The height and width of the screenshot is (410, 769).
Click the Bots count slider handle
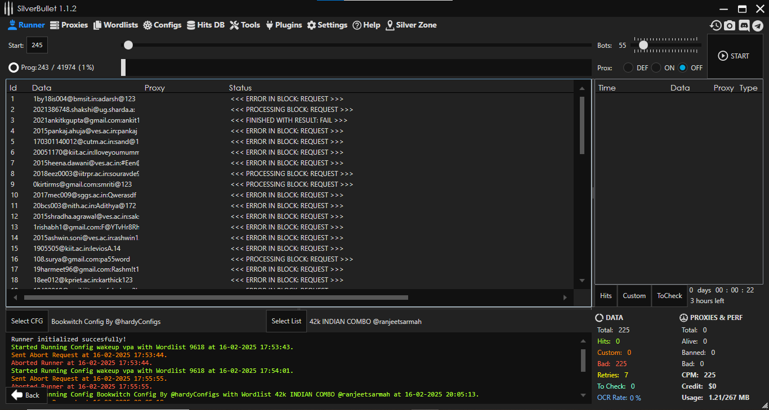643,45
